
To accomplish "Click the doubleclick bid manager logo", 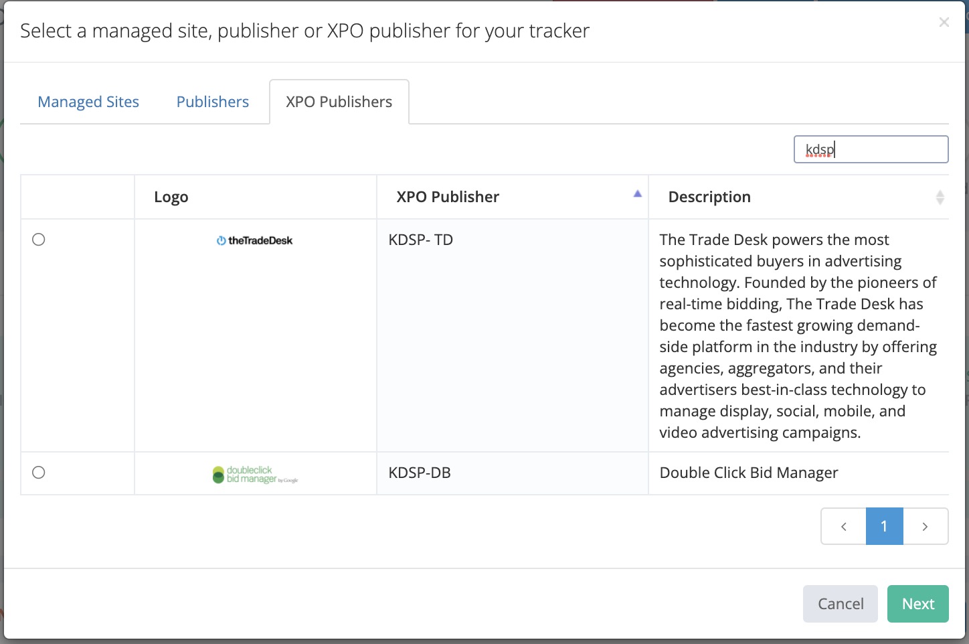I will [x=255, y=474].
